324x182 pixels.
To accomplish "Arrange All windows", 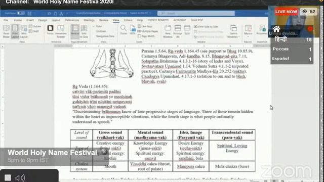I will (178, 31).
